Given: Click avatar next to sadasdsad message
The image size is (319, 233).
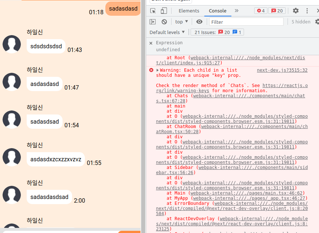Looking at the screenshot, I should click(12, 120).
